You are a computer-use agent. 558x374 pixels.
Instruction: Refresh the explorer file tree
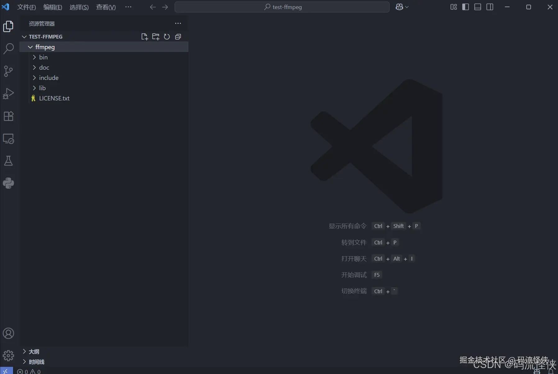point(167,37)
